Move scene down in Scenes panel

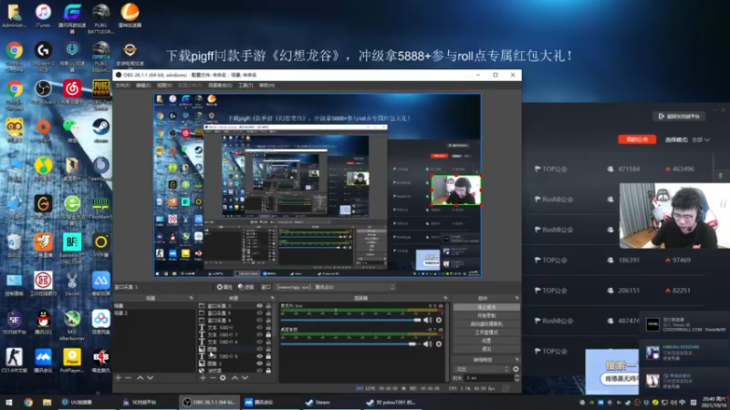coord(150,378)
